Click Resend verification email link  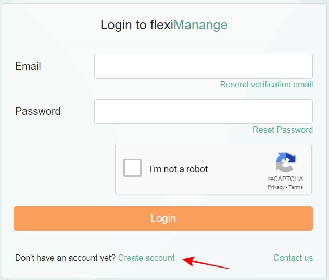(266, 84)
